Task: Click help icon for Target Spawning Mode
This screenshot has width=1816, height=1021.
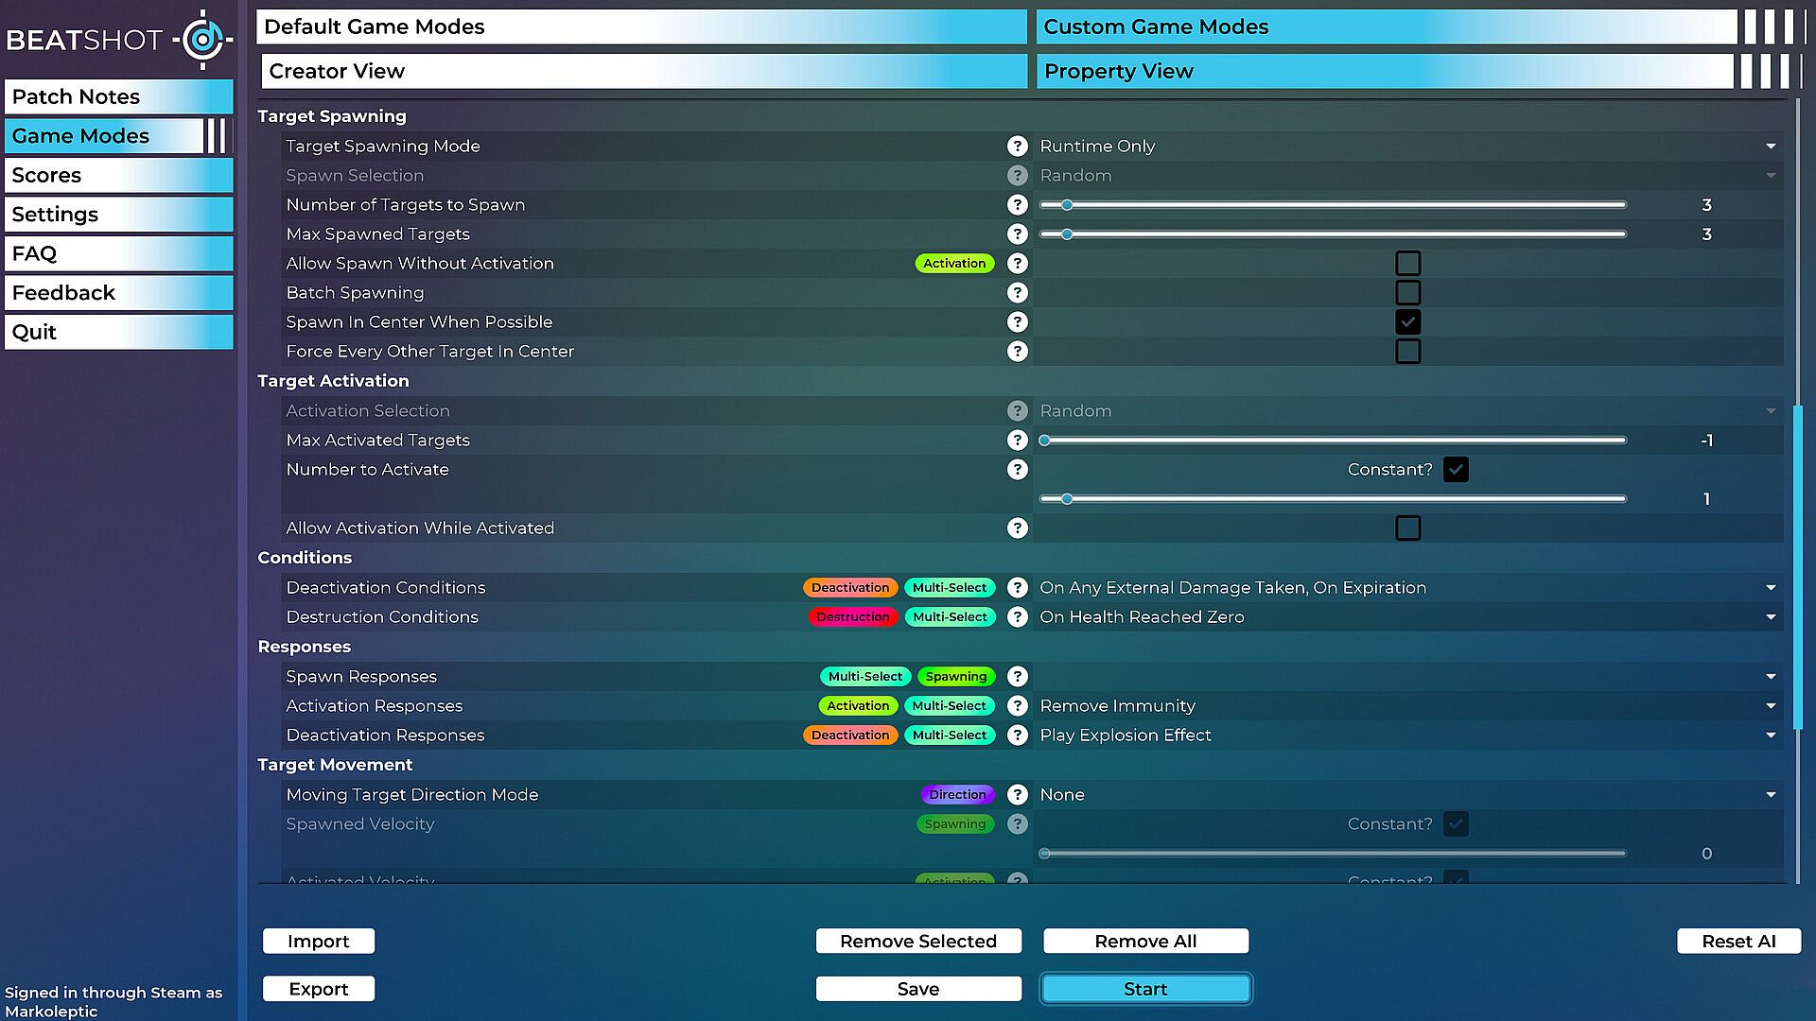Action: pos(1017,146)
